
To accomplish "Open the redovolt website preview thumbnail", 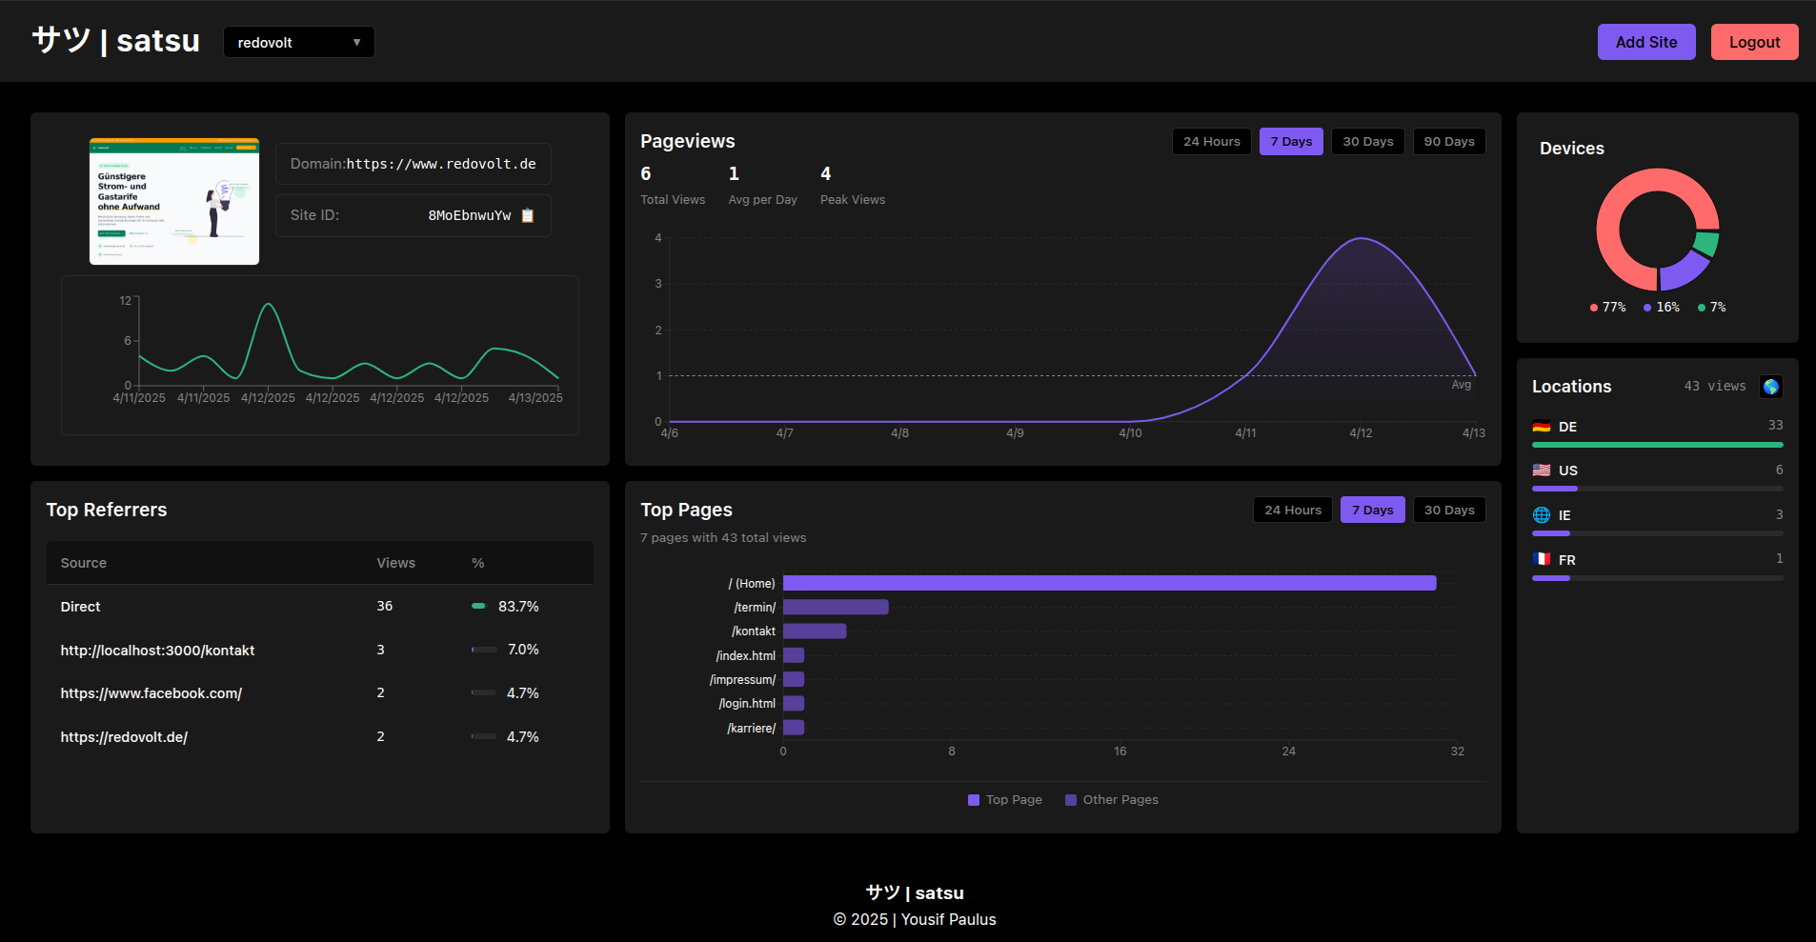I will pyautogui.click(x=174, y=201).
